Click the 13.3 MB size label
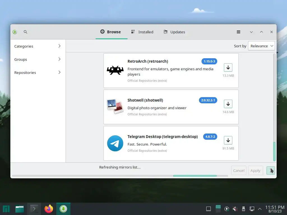 click(x=228, y=76)
